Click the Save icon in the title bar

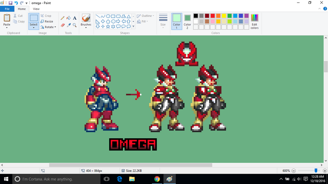click(11, 3)
